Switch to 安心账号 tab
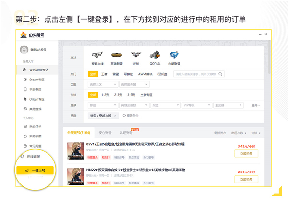This screenshot has height=206, width=288. pos(105,133)
